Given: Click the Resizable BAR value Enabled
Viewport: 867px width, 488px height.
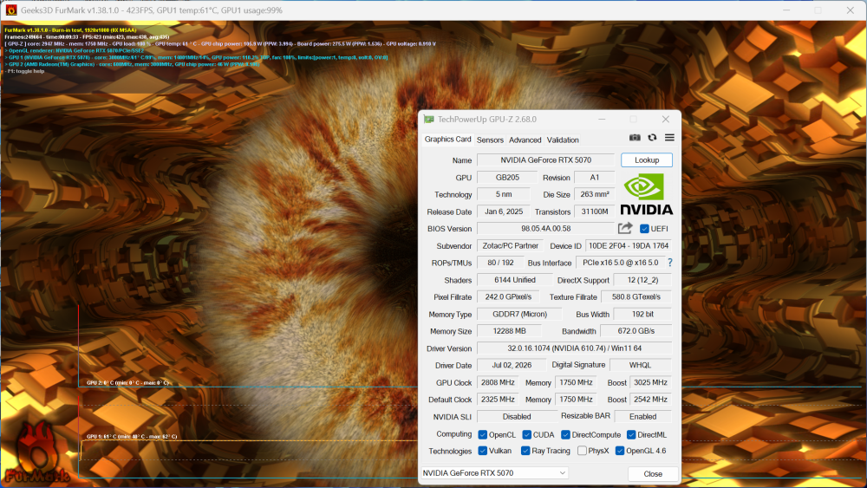Looking at the screenshot, I should point(642,417).
